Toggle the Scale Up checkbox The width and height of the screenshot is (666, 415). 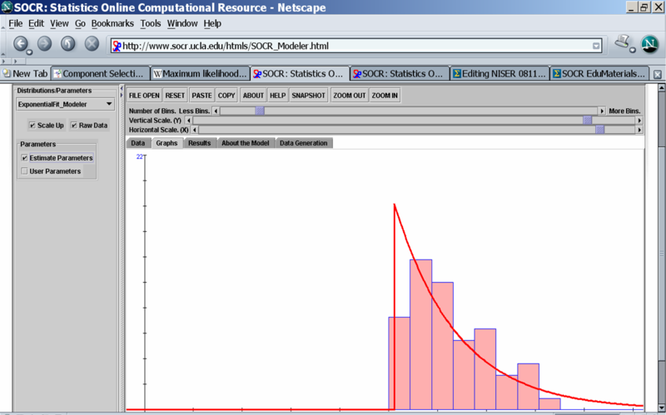tap(32, 126)
